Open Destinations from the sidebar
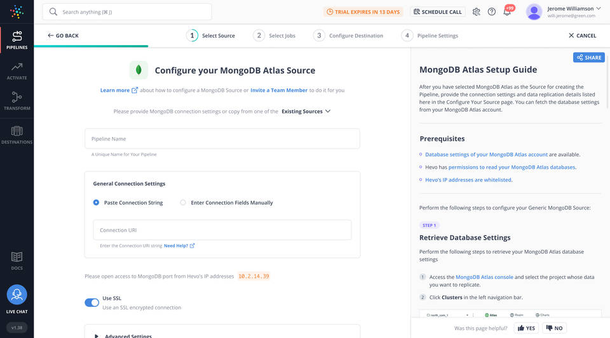This screenshot has width=610, height=338. point(17,134)
